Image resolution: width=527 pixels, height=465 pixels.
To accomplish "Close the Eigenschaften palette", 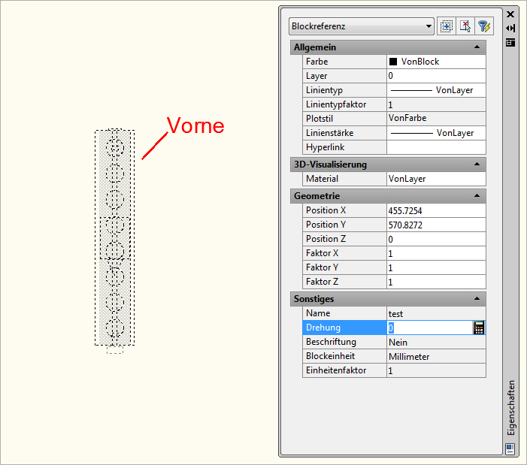I will [x=510, y=14].
